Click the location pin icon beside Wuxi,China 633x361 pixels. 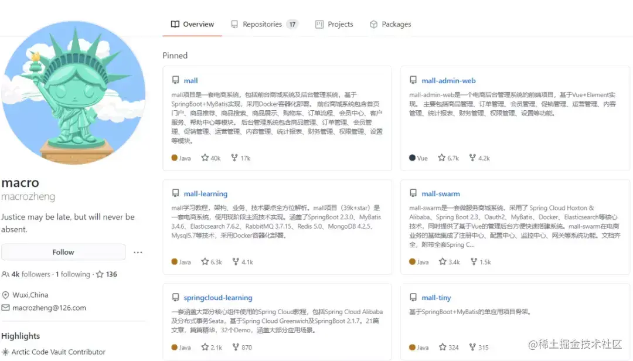(6, 295)
